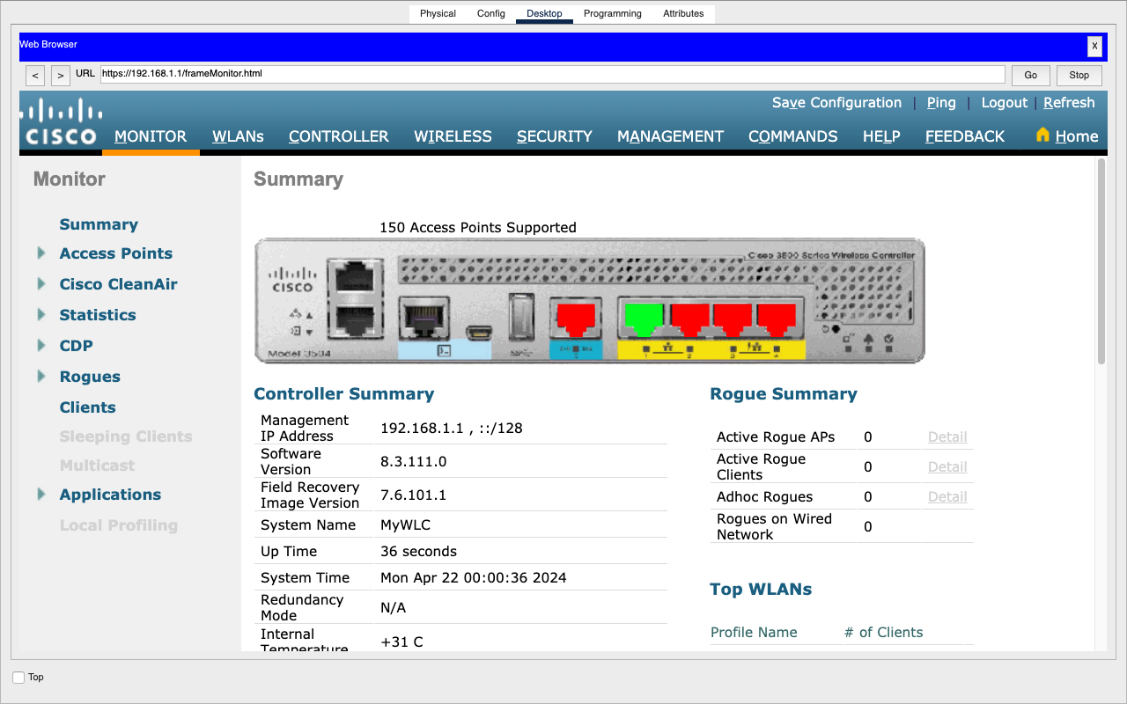This screenshot has height=704, width=1127.
Task: Open the FEEDBACK menu
Action: coord(965,136)
